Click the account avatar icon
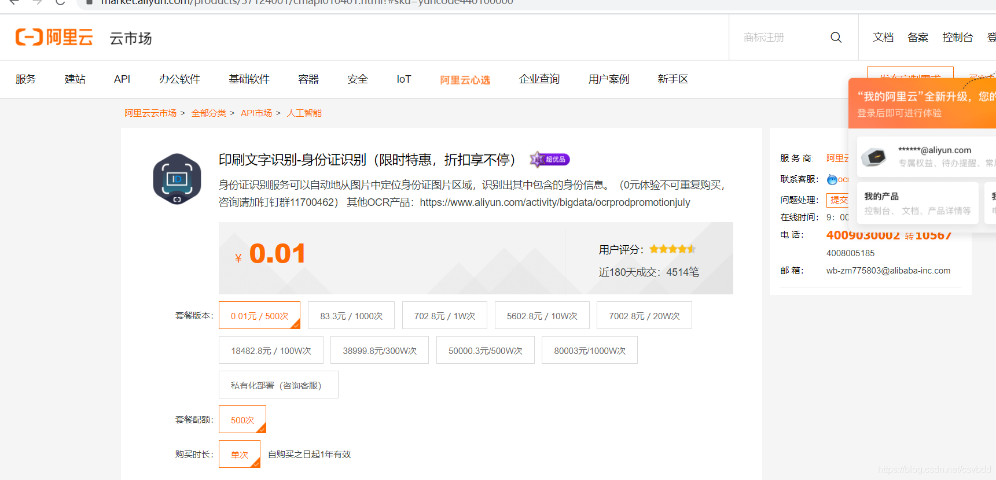Viewport: 996px width, 480px height. (874, 157)
